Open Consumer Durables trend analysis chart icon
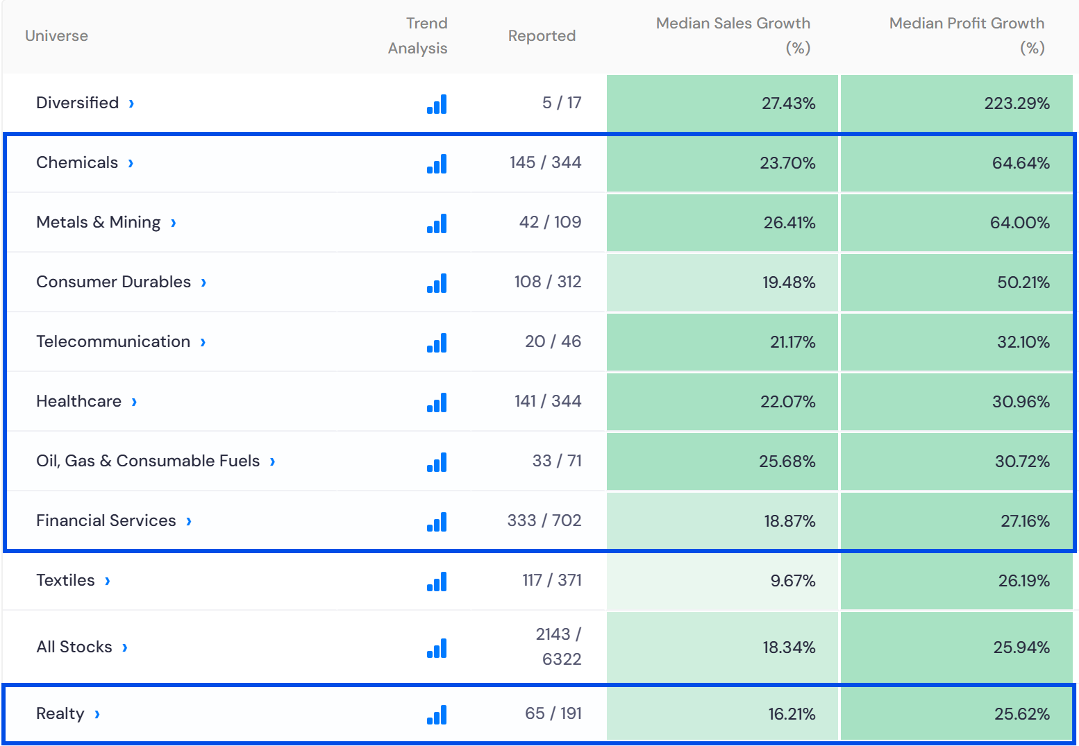 pos(437,283)
